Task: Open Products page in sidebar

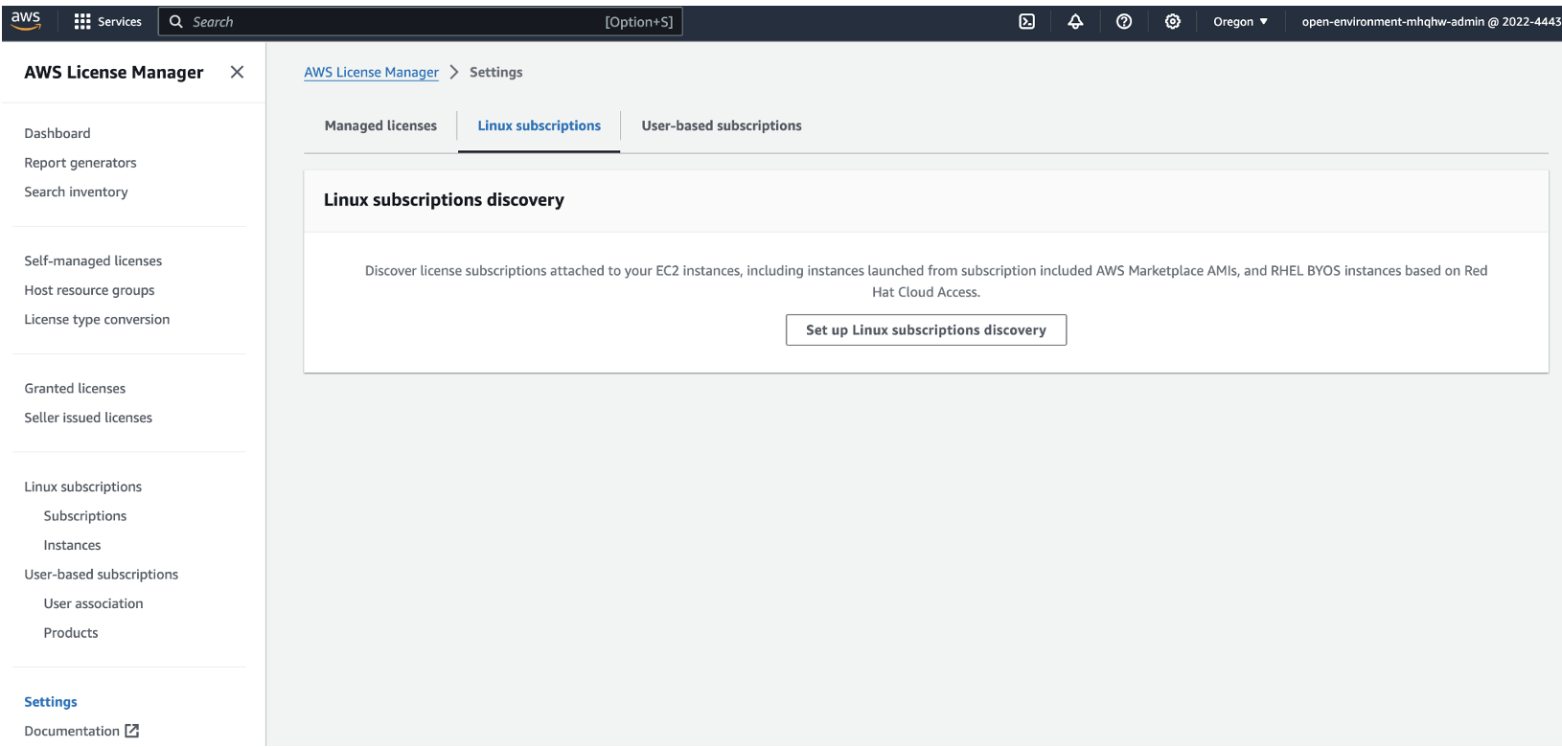Action: click(x=71, y=633)
